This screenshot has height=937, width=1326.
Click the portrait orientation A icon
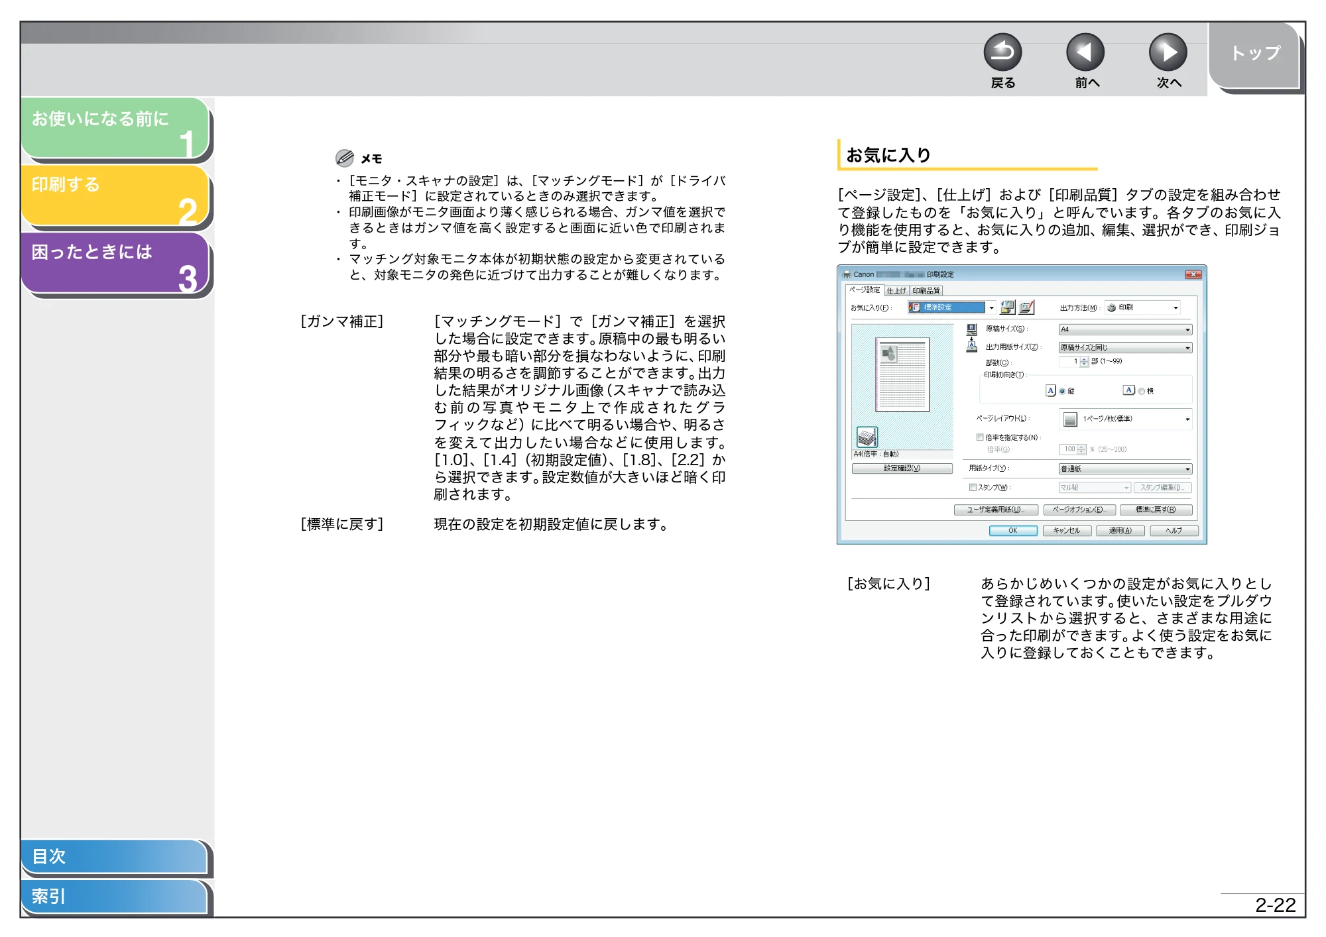coord(1051,390)
